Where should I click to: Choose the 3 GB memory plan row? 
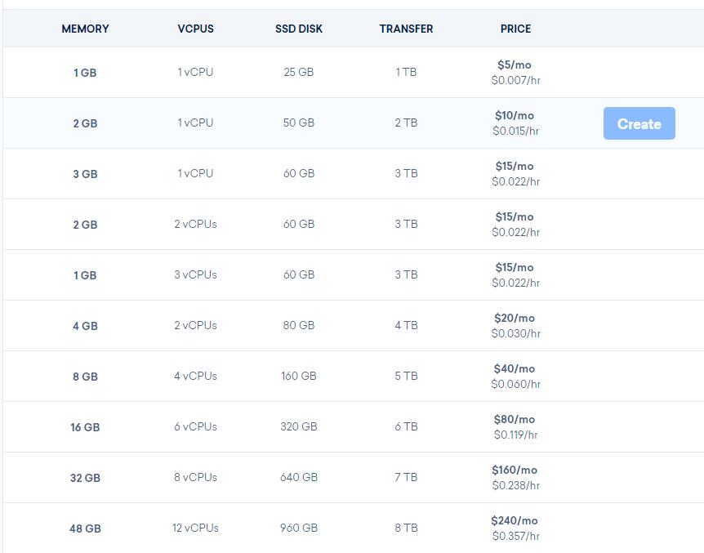tap(85, 174)
